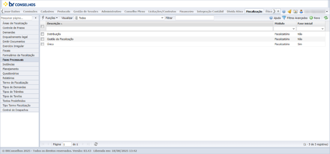
Task: Click the Filtrar text field
Action: [x=195, y=18]
